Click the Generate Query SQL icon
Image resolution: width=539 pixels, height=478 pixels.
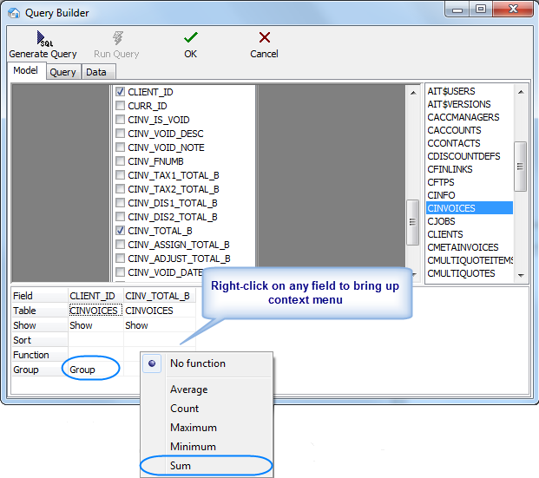coord(44,38)
